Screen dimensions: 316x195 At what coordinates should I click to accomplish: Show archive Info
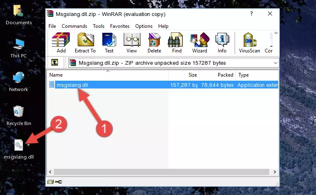(x=222, y=43)
